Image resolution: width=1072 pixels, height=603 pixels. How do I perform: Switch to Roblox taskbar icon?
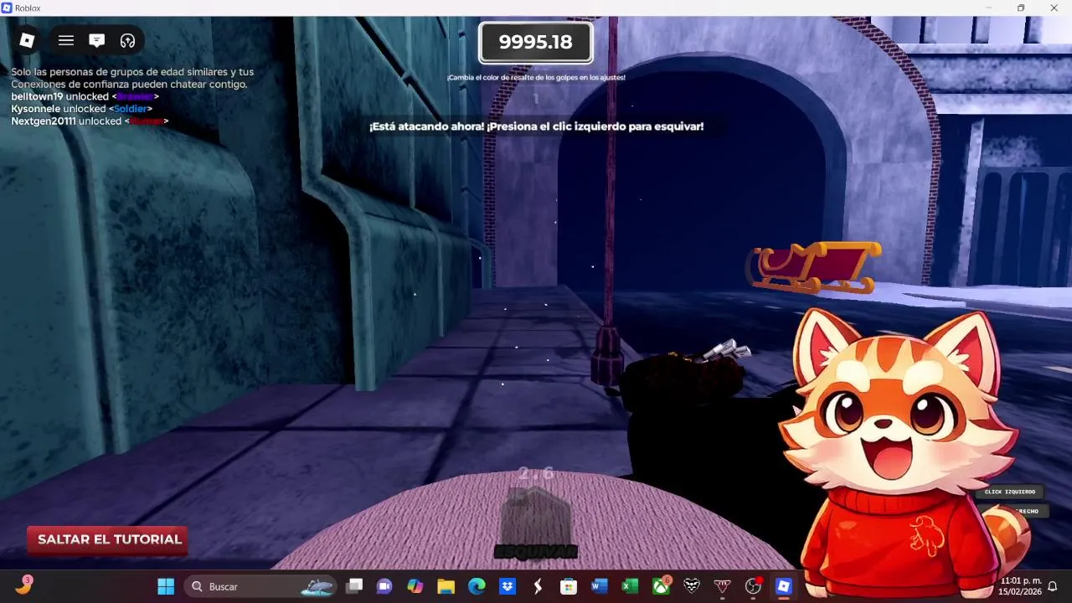(784, 586)
